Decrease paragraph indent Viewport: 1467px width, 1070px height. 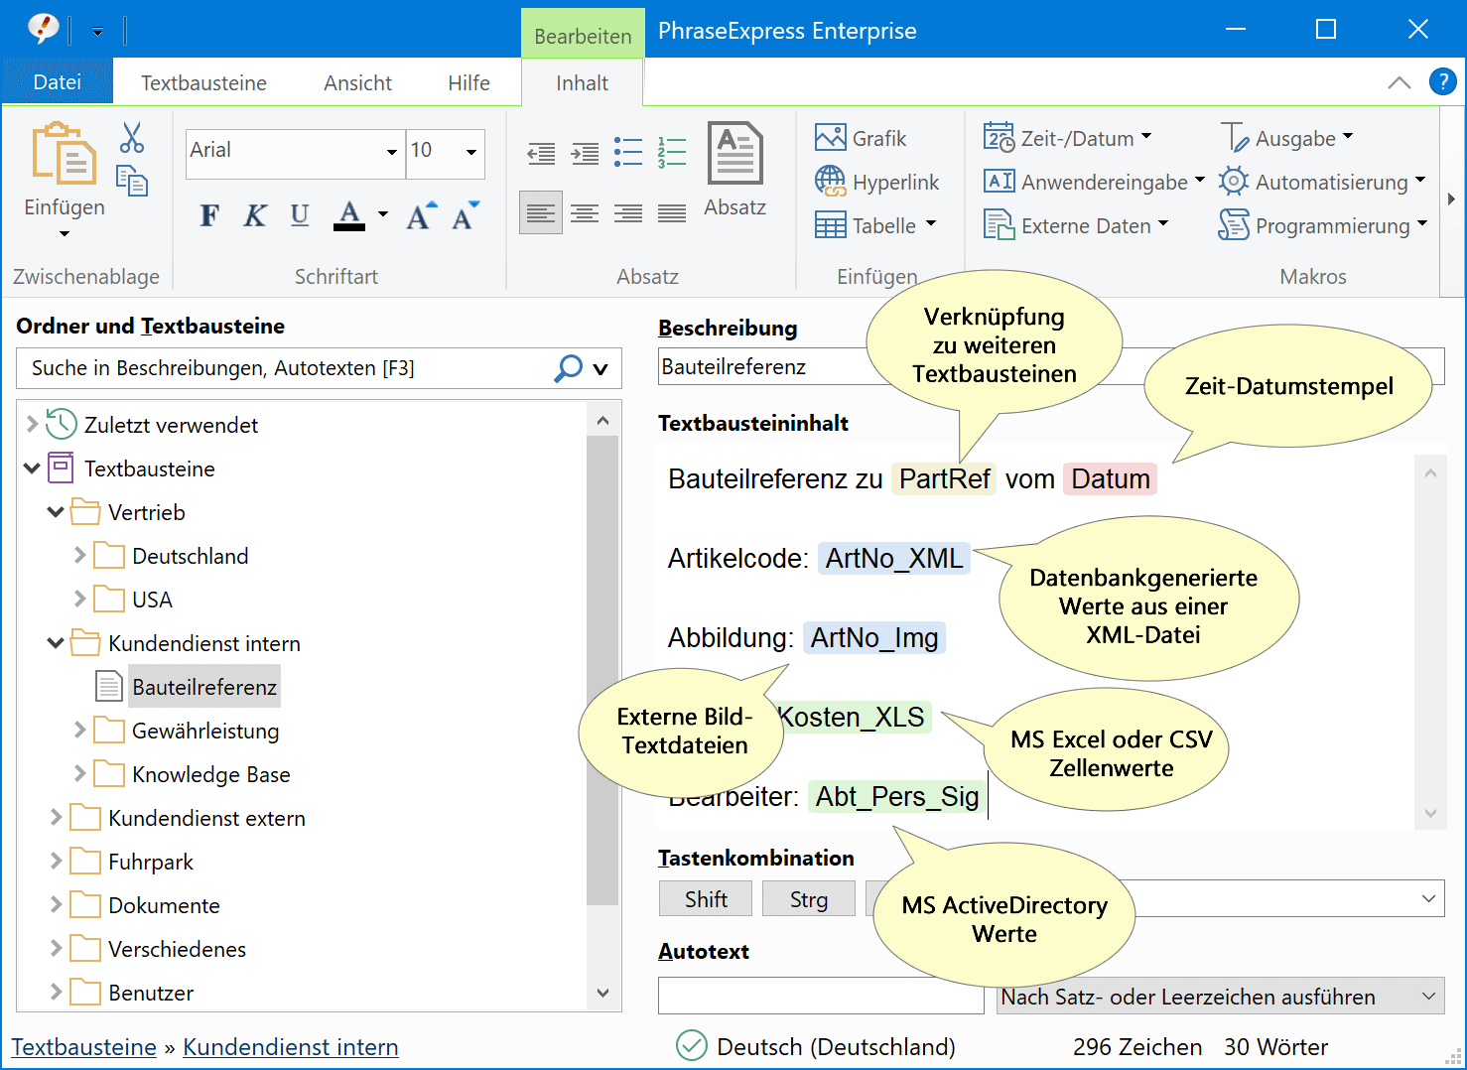pyautogui.click(x=541, y=153)
